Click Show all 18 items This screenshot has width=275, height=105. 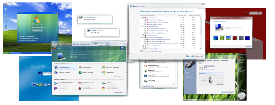tap(118, 92)
